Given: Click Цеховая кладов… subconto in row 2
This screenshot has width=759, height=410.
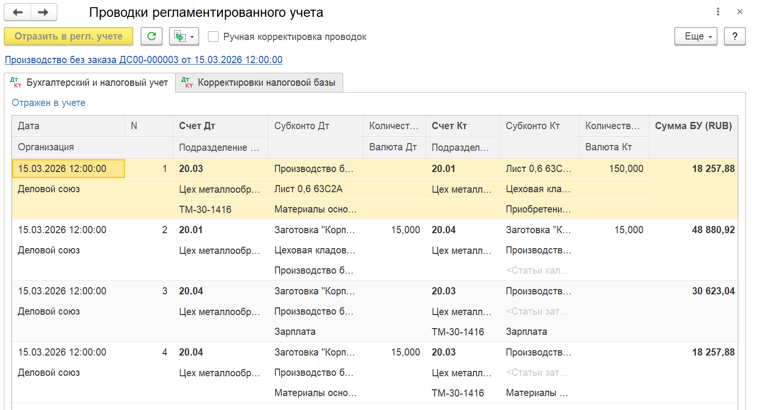Looking at the screenshot, I should click(315, 250).
